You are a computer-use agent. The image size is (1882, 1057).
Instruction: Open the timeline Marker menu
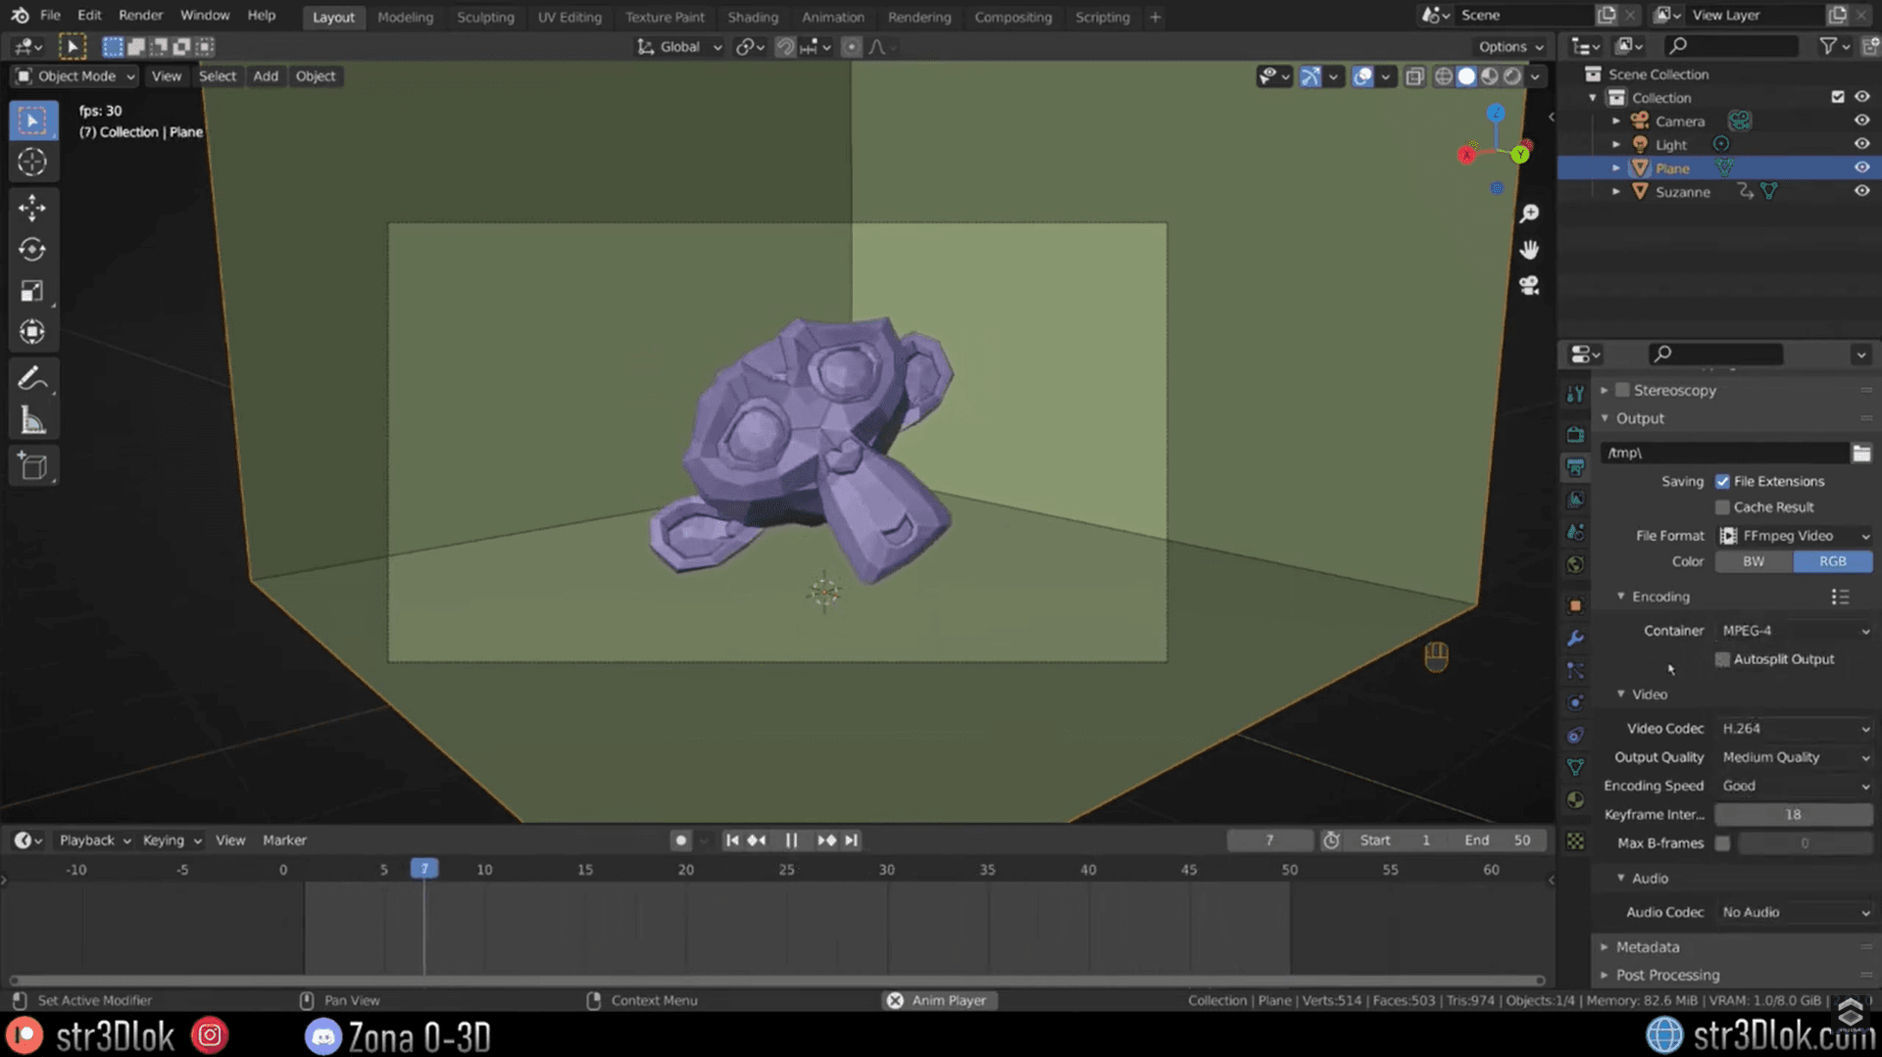click(284, 841)
